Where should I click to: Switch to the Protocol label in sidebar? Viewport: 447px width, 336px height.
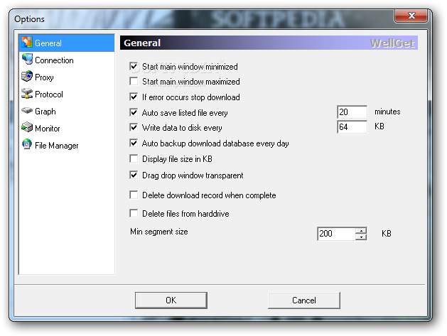coord(49,94)
